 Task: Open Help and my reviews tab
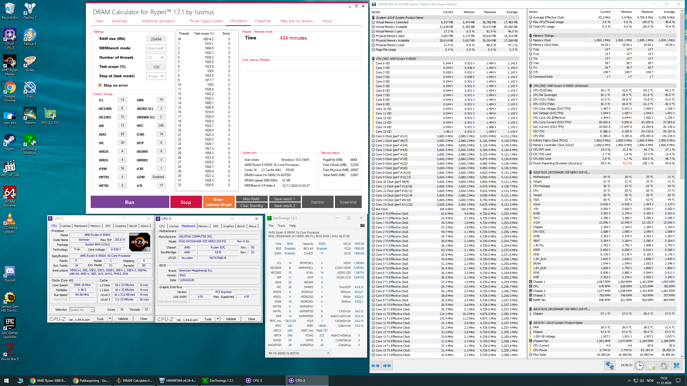pos(296,21)
